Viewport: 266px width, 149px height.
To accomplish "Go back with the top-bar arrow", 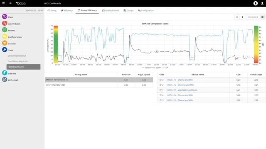I will pyautogui.click(x=10, y=3).
